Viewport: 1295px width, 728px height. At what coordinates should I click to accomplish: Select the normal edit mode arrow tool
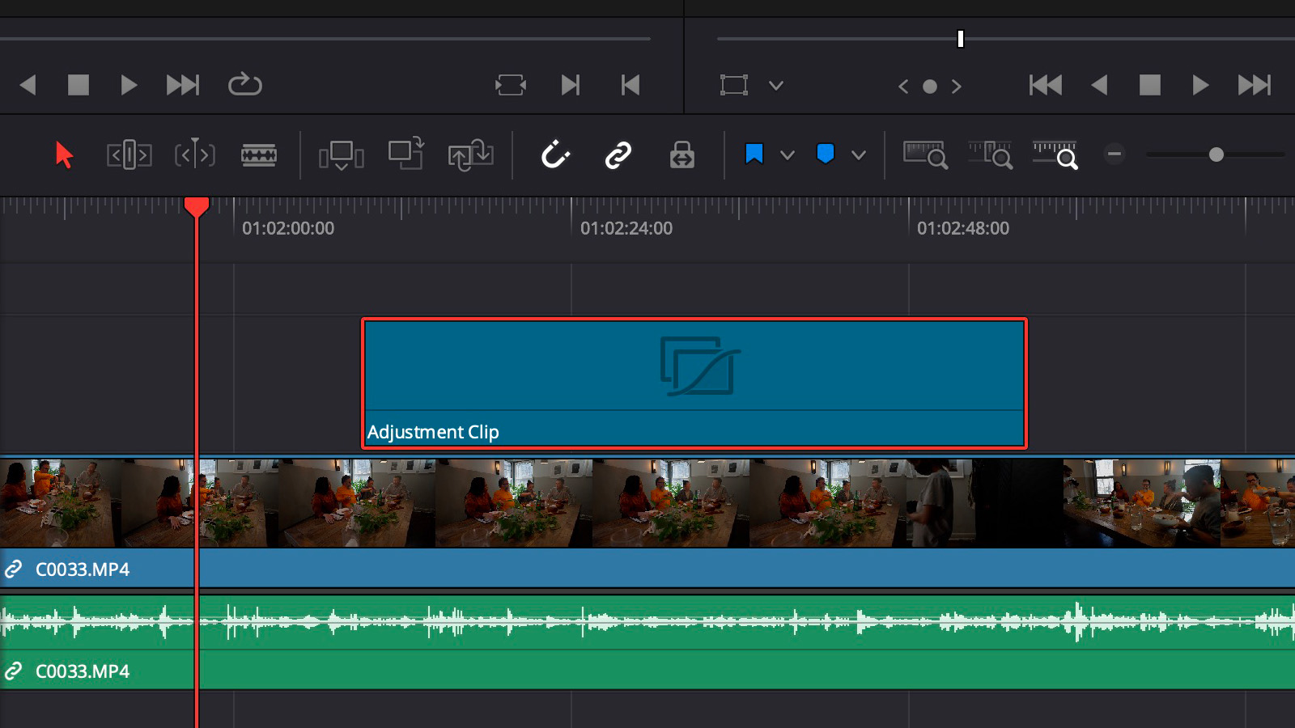click(x=63, y=155)
